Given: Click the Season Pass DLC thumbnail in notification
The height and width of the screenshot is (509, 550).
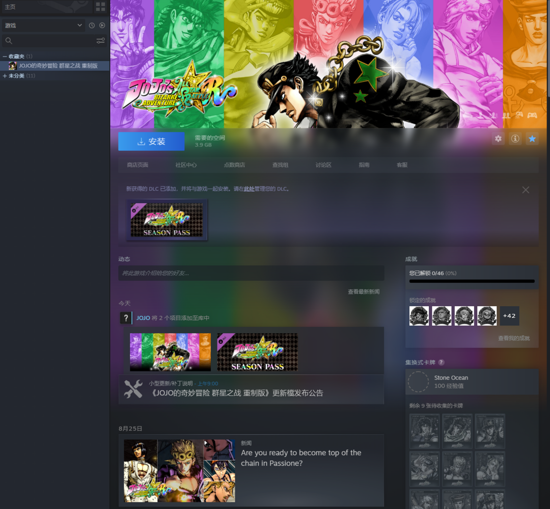Looking at the screenshot, I should pos(167,220).
